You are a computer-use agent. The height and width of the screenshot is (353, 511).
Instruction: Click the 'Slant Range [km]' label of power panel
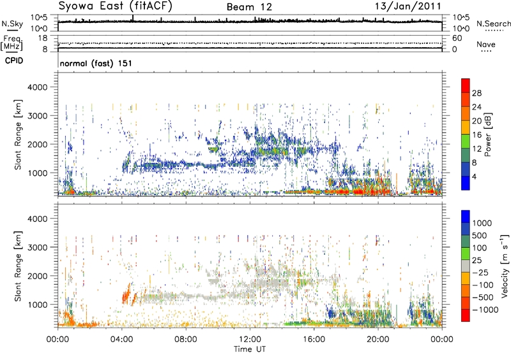pyautogui.click(x=18, y=134)
